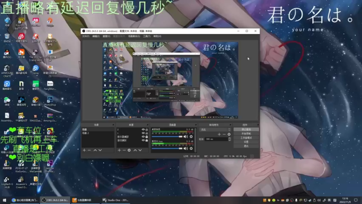Image resolution: width=362 pixels, height=204 pixels.
Task: Click the 开始录制 start recording button
Action: [x=246, y=134]
